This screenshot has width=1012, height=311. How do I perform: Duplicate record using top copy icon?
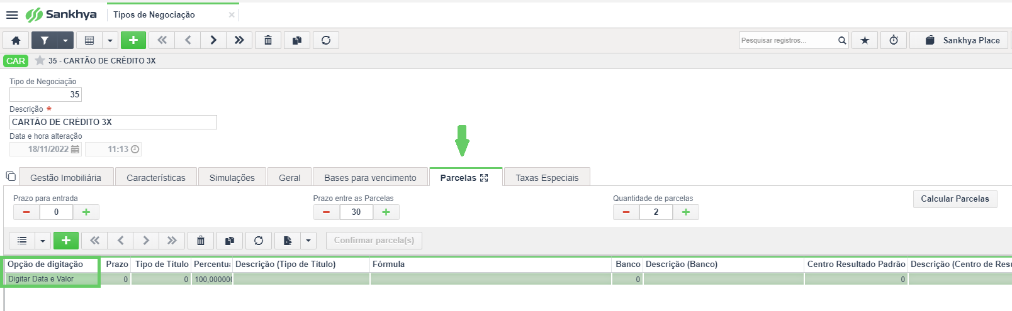297,40
